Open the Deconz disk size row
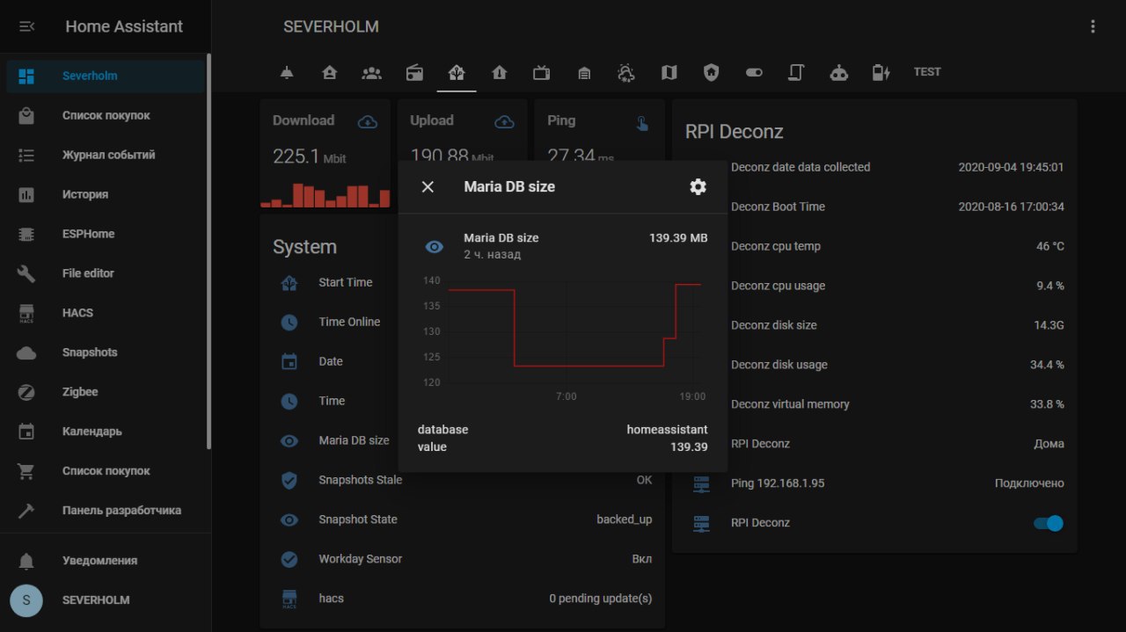This screenshot has width=1126, height=632. point(897,325)
